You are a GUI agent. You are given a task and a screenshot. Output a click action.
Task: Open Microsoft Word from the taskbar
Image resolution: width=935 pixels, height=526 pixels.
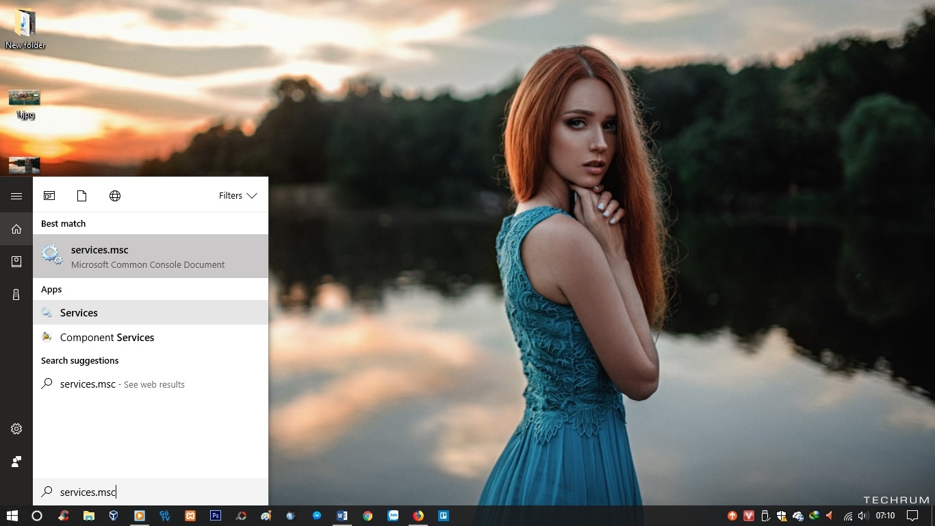[342, 516]
